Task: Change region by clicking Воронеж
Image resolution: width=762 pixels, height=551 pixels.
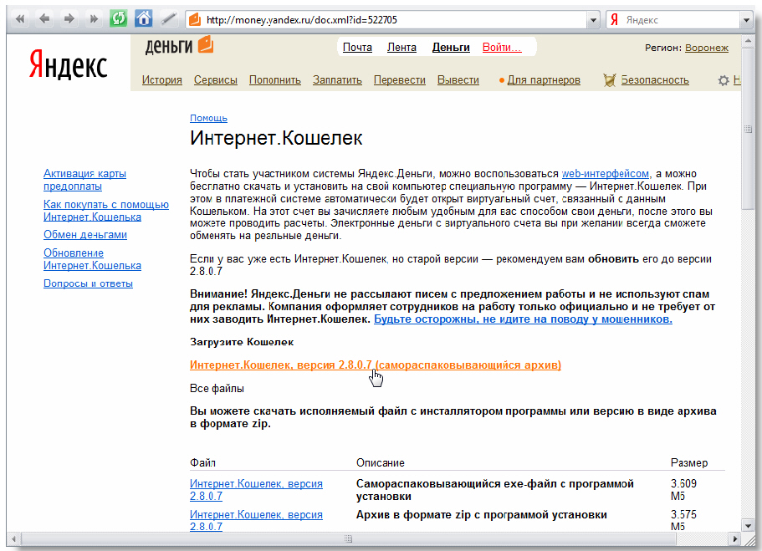Action: click(x=706, y=48)
